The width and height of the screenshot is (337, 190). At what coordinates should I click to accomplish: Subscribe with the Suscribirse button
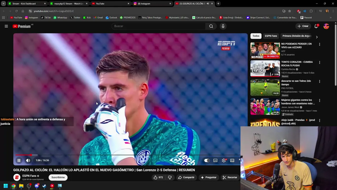58,177
